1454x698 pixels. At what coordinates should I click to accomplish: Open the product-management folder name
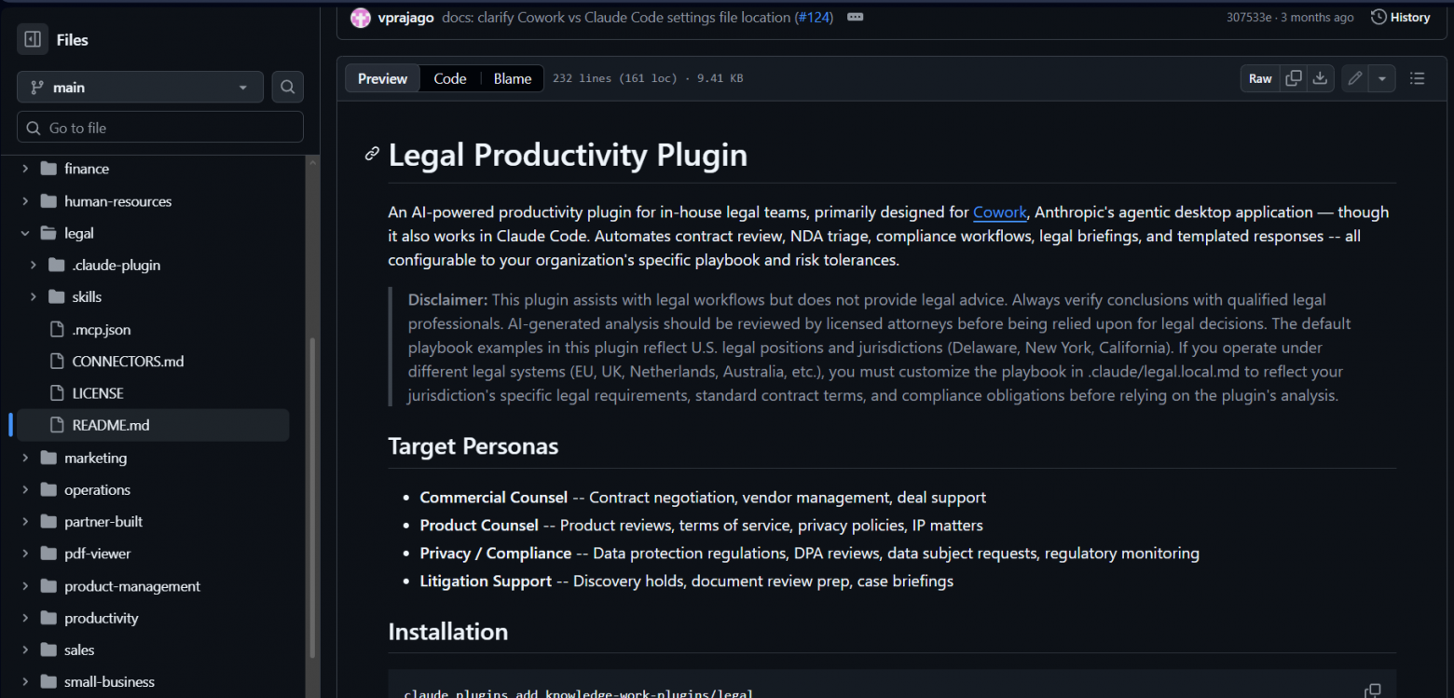(x=132, y=586)
